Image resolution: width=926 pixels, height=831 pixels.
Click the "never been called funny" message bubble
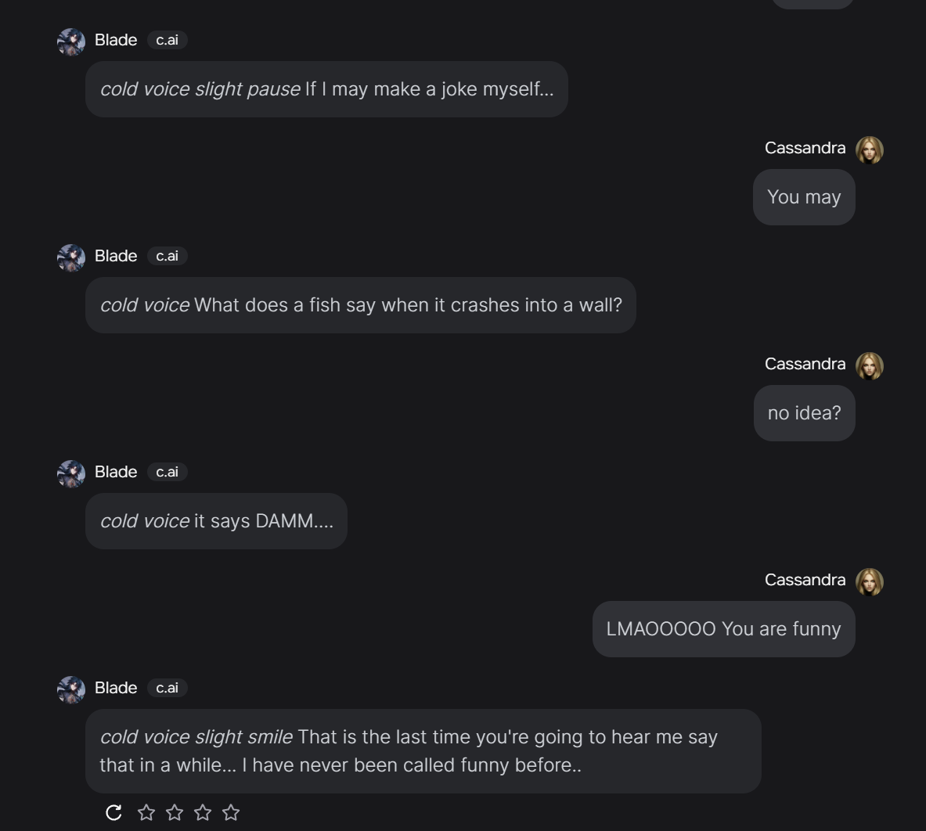pyautogui.click(x=423, y=751)
